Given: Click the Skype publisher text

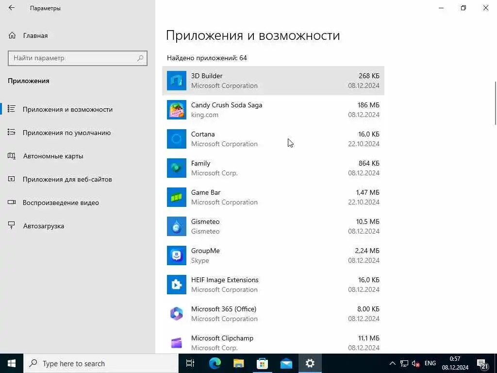Looking at the screenshot, I should point(200,260).
